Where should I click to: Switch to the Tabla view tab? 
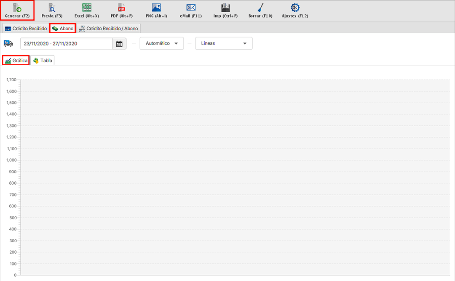coord(43,61)
